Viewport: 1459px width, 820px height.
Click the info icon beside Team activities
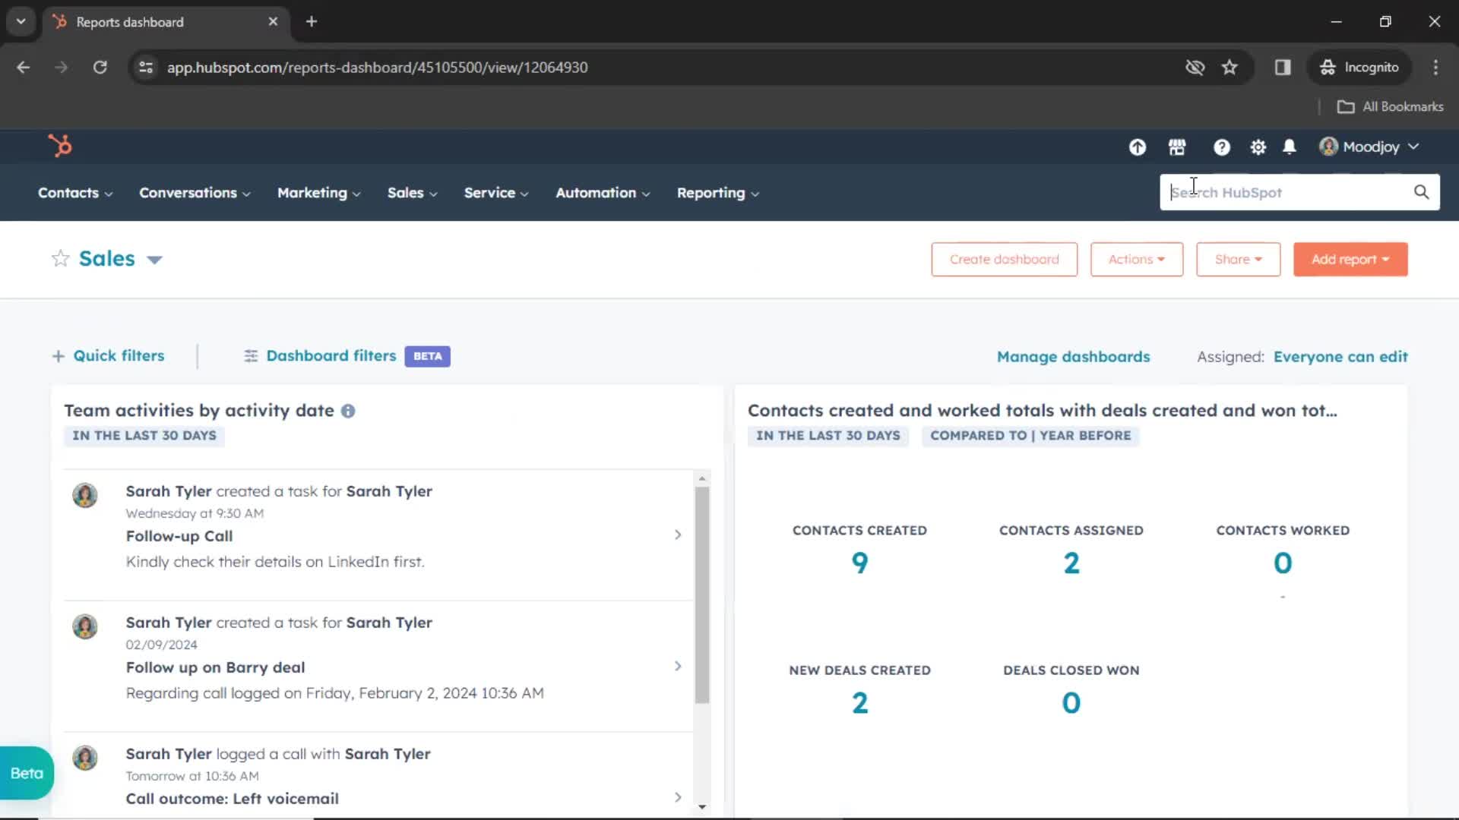pyautogui.click(x=348, y=411)
